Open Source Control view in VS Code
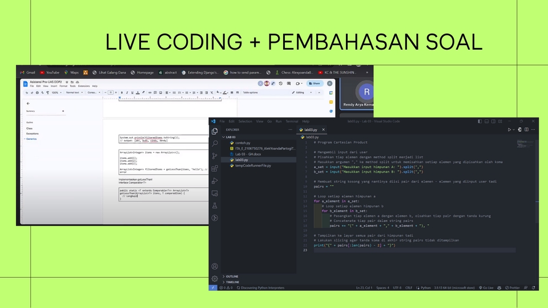 point(215,156)
